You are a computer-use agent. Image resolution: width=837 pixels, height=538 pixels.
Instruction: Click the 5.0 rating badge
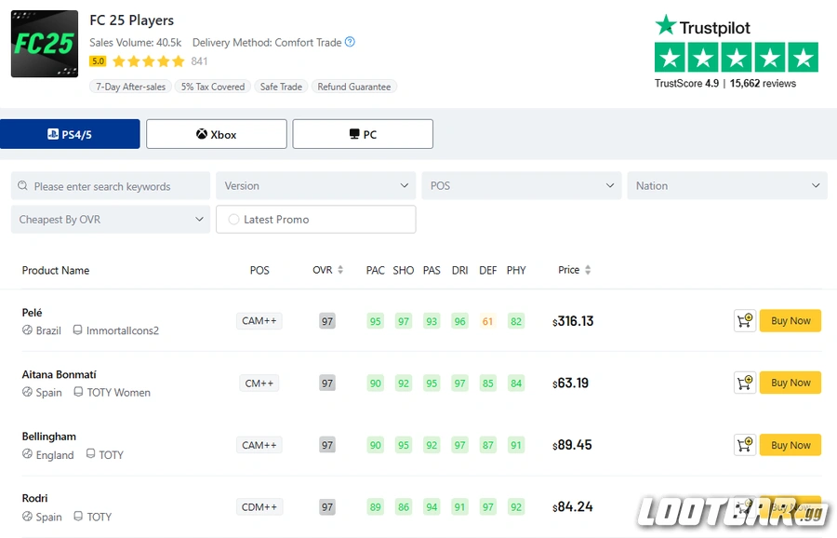pos(98,61)
